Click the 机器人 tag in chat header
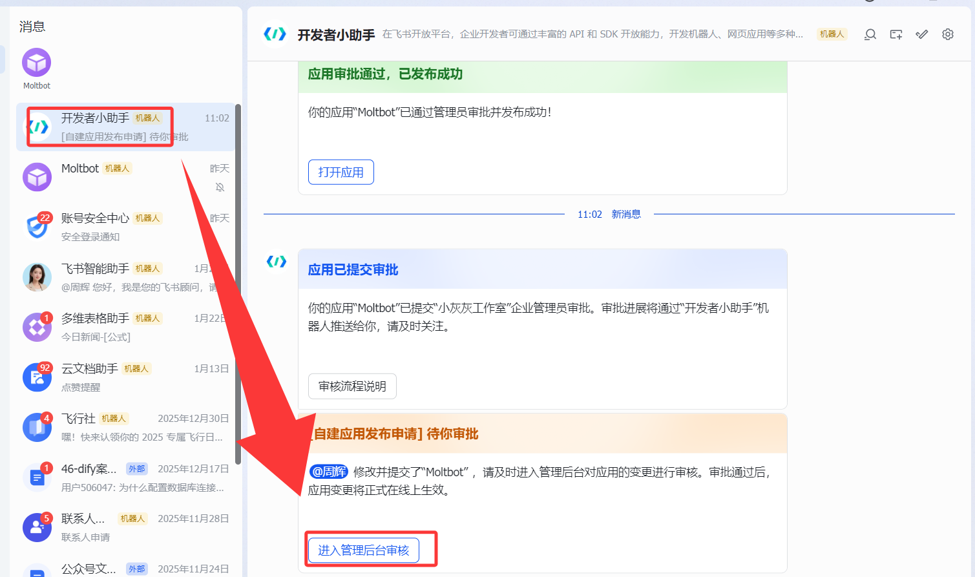Image resolution: width=975 pixels, height=577 pixels. point(832,34)
